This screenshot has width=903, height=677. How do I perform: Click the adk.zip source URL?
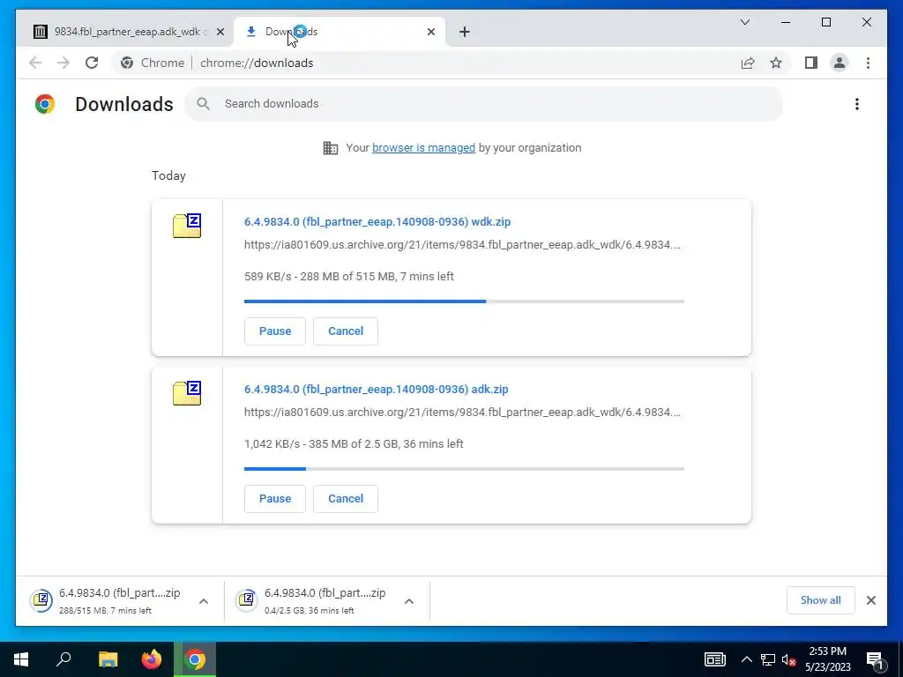pyautogui.click(x=462, y=413)
